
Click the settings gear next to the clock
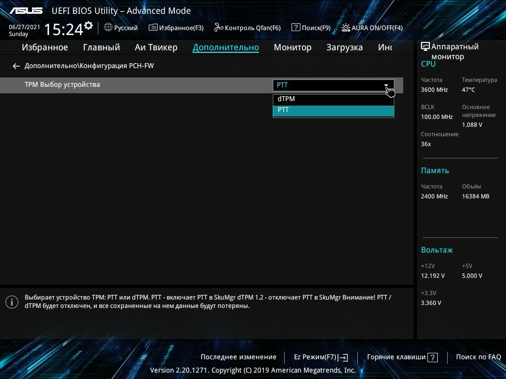tap(88, 26)
